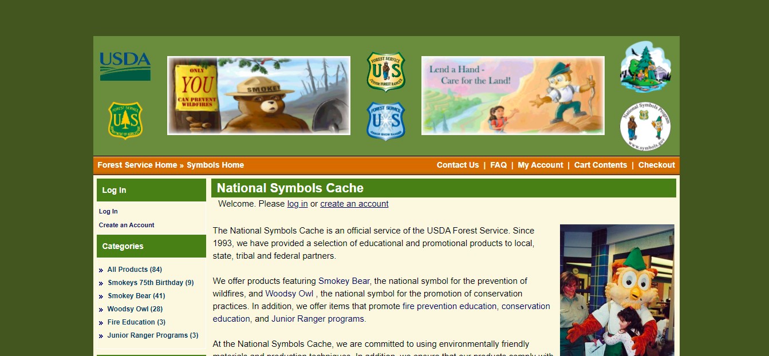View Cart Contents
The width and height of the screenshot is (769, 356).
click(x=601, y=165)
